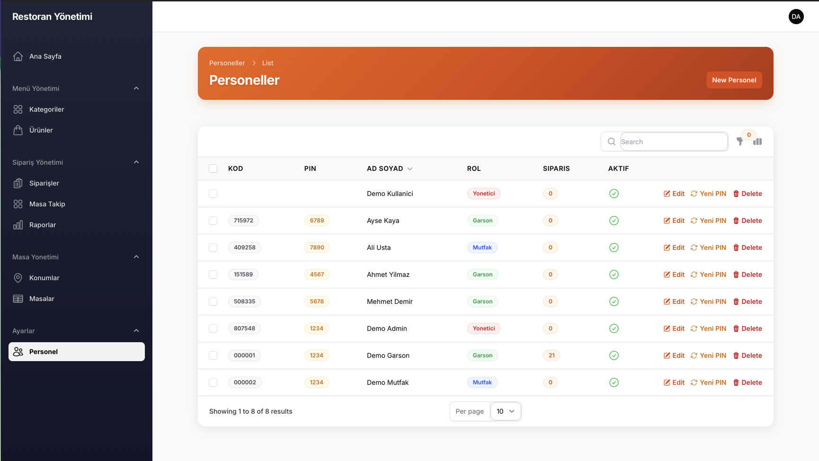Select the Ayse Kaya row checkbox
Image resolution: width=819 pixels, height=461 pixels.
click(x=213, y=221)
